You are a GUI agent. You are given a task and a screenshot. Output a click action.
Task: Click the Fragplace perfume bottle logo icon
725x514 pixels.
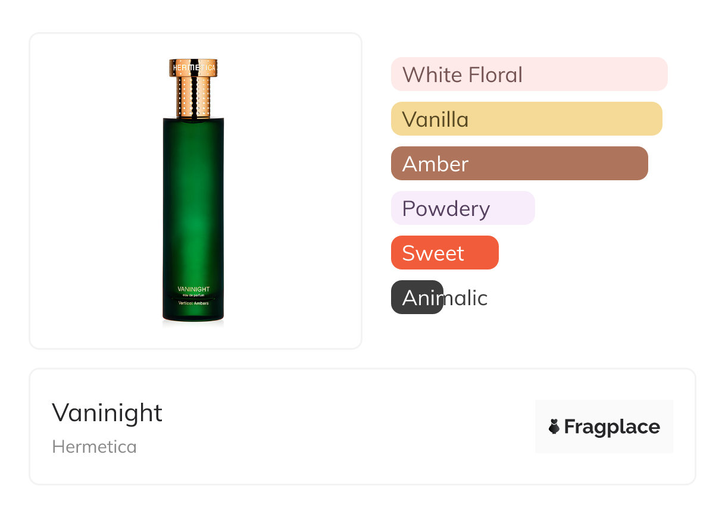(554, 427)
